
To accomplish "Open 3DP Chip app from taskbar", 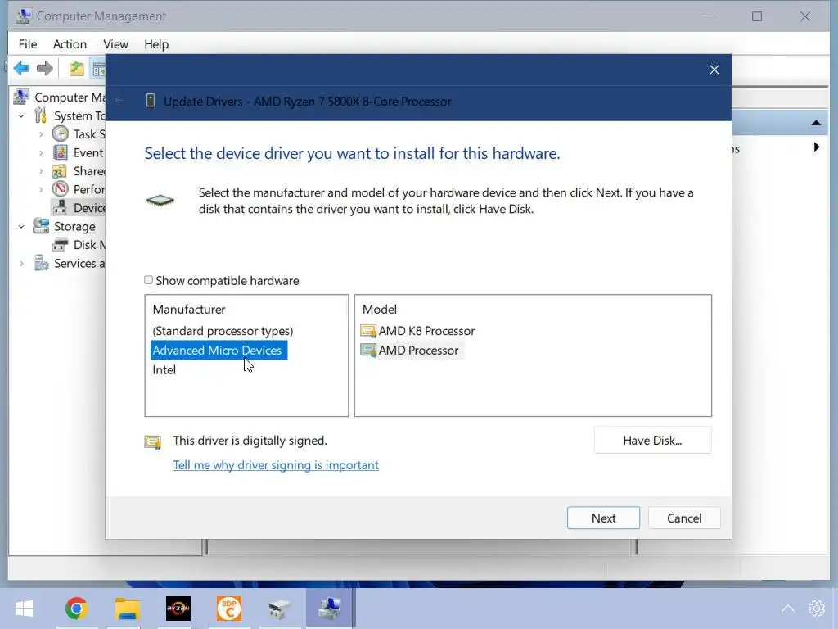I will click(229, 609).
